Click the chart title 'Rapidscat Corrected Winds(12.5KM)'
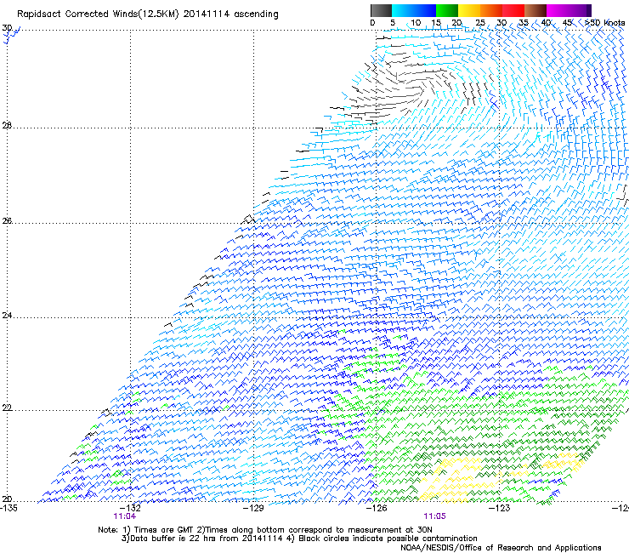629x553 pixels. click(98, 14)
